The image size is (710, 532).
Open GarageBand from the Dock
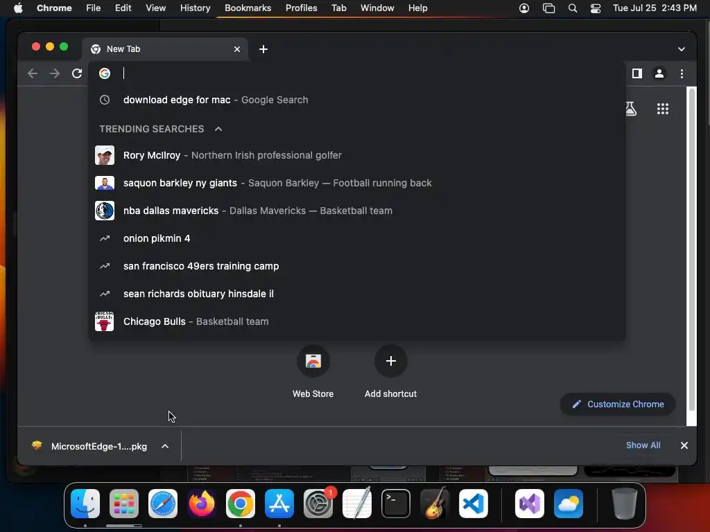435,504
